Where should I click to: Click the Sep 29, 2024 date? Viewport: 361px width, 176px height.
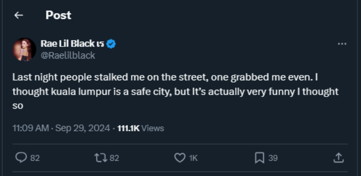tap(83, 128)
